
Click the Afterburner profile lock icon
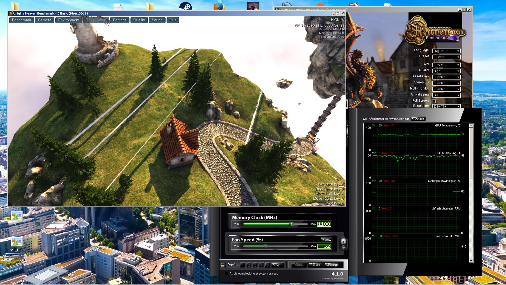coord(222,265)
